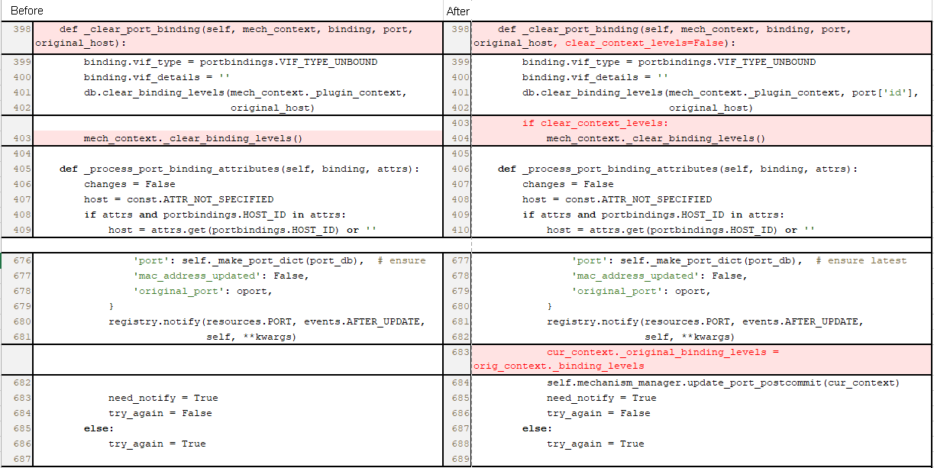Select line number 689 in the After pane
This screenshot has height=468, width=934.
(x=461, y=459)
